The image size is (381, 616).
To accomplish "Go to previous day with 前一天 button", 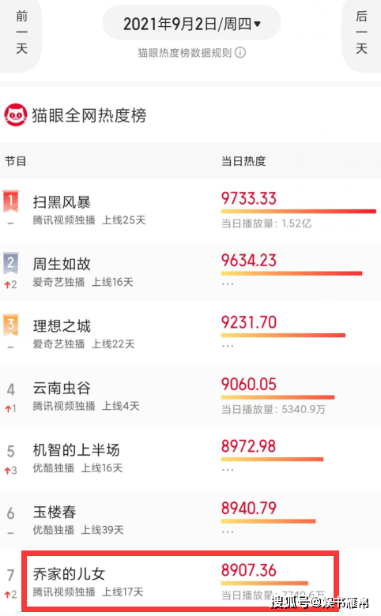I will coord(21,33).
